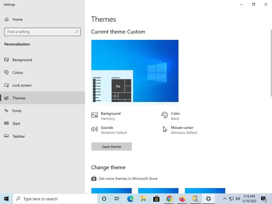Screen dimensions: 272x204
Task: Launch Microsoft Edge from taskbar
Action: click(130, 199)
